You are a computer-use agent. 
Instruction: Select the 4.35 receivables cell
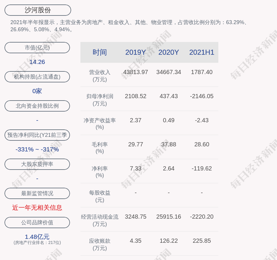(136, 241)
